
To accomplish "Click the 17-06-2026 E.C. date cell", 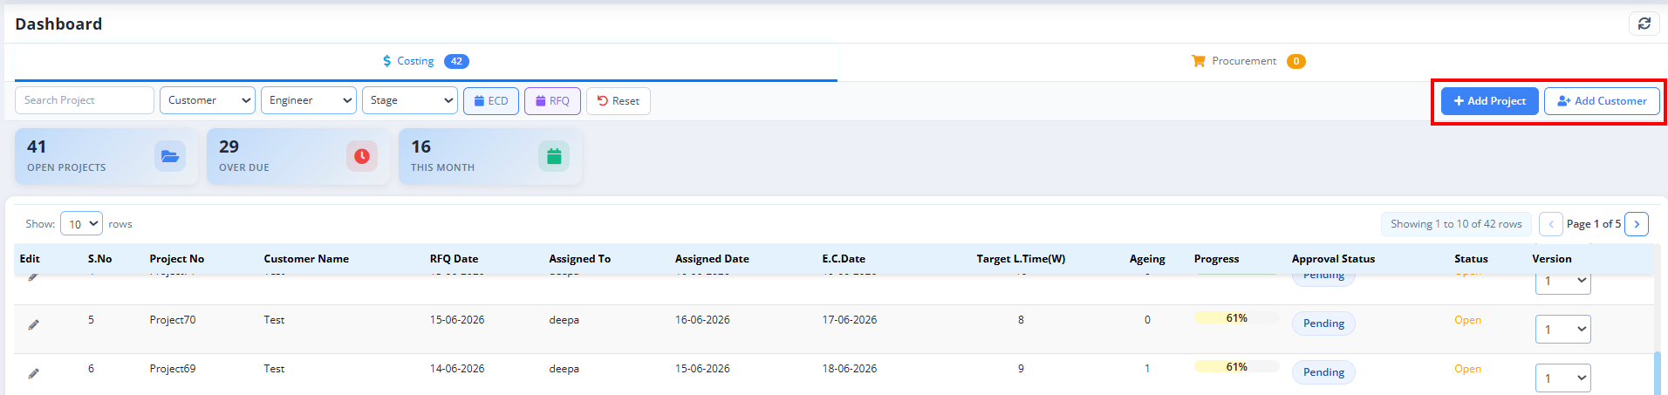I will tap(850, 320).
